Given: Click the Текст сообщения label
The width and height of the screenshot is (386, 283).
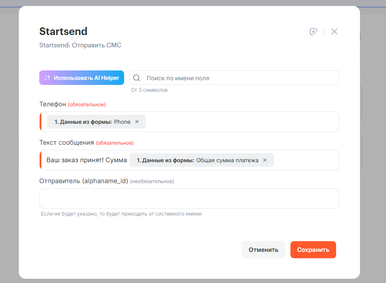Looking at the screenshot, I should point(66,143).
